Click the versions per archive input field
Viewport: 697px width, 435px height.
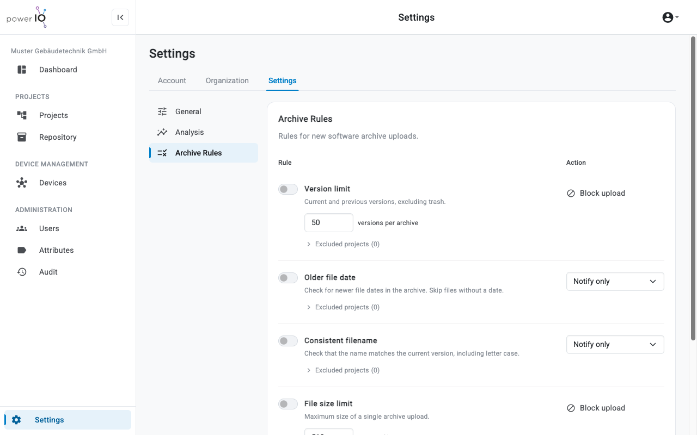tap(329, 222)
